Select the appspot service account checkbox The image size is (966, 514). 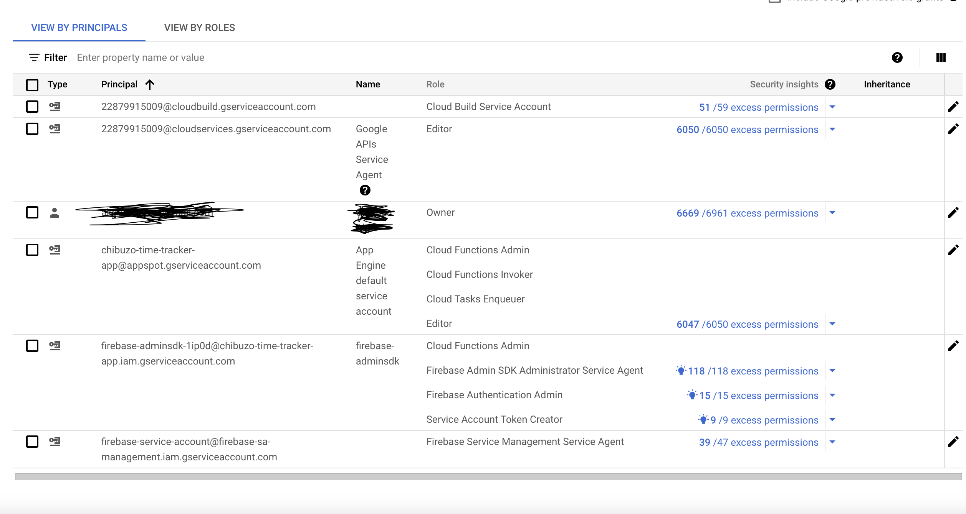click(x=32, y=250)
